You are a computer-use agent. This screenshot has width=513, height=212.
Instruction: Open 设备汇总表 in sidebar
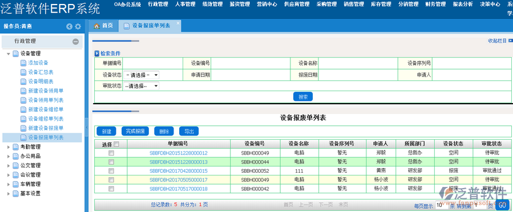coord(41,72)
